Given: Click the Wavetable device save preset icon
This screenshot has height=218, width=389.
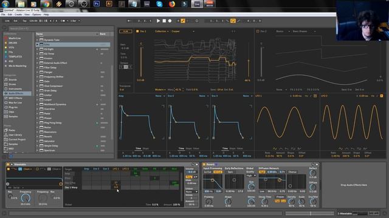Looking at the screenshot, I should [x=197, y=164].
